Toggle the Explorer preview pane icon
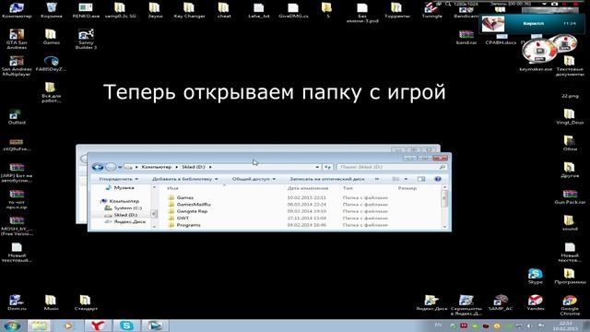 [x=421, y=179]
